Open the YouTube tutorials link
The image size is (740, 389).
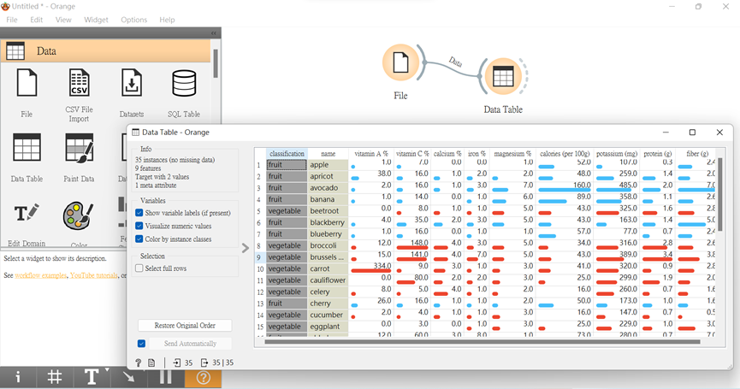(94, 275)
